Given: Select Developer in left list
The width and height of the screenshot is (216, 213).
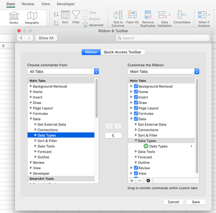Looking at the screenshot, I should click(x=41, y=174).
